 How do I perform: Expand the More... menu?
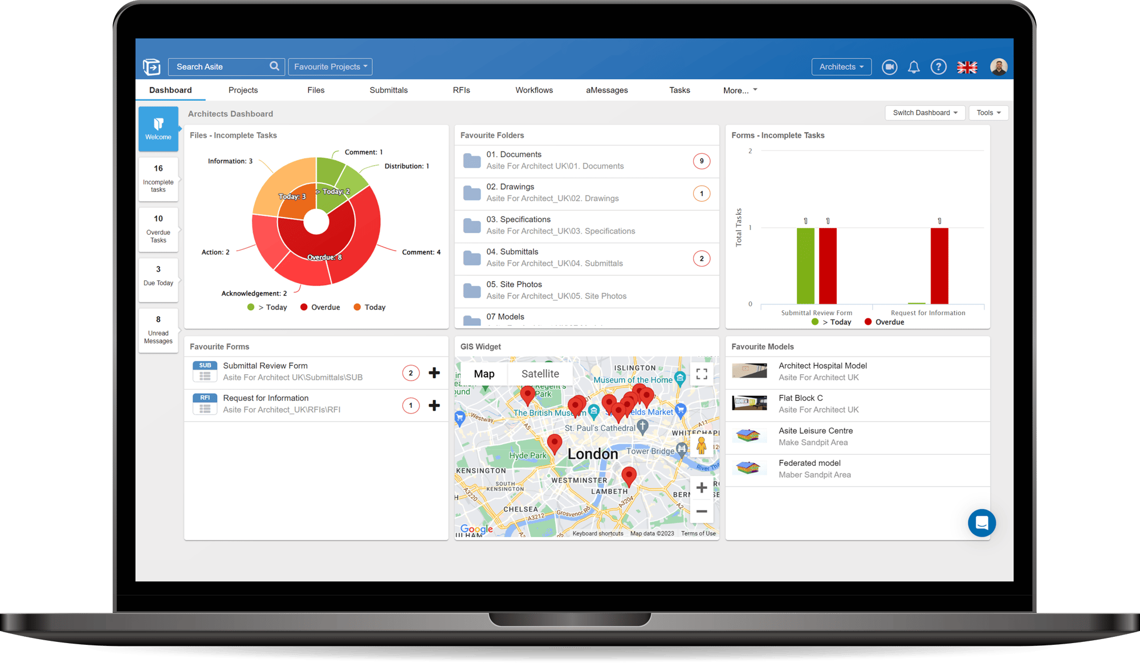pos(740,90)
